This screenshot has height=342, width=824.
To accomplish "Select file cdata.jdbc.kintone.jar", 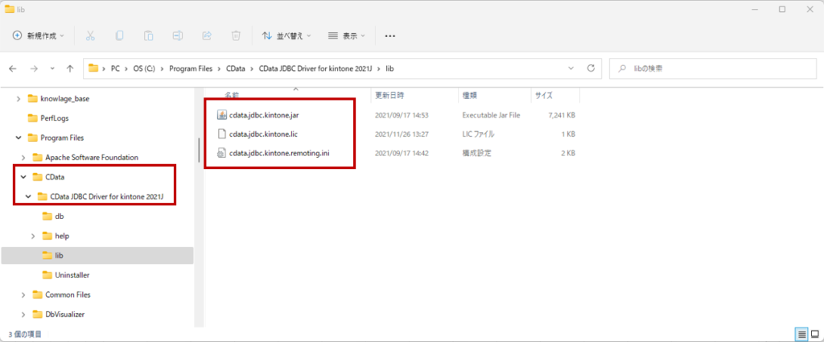I will pyautogui.click(x=264, y=114).
